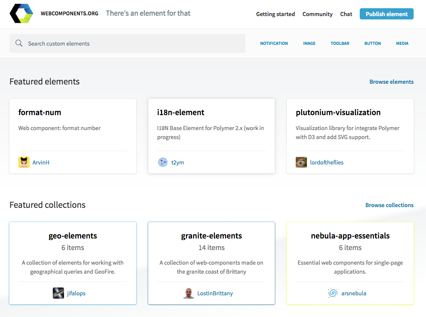Image resolution: width=426 pixels, height=317 pixels.
Task: Visit t2ym author profile name
Action: coord(178,162)
